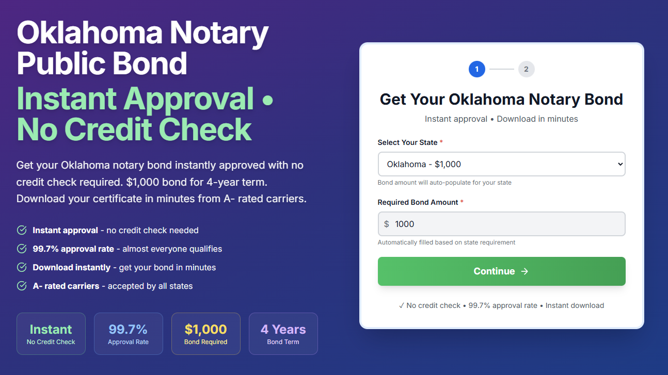The width and height of the screenshot is (668, 375).
Task: Click the $1,000 Bond Required badge
Action: [x=206, y=334]
